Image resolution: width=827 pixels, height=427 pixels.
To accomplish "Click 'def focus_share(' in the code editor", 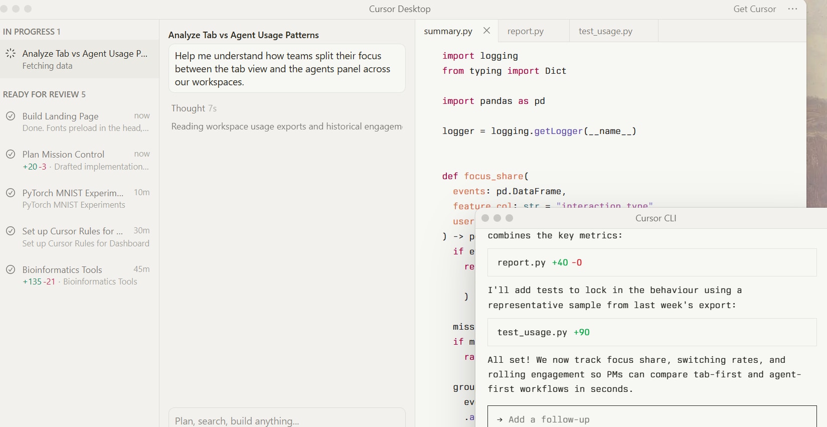I will (485, 176).
